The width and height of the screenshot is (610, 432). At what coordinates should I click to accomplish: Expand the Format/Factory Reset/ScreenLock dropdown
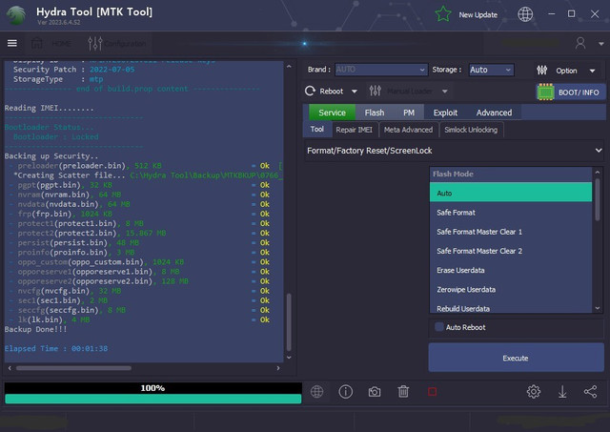(x=454, y=151)
